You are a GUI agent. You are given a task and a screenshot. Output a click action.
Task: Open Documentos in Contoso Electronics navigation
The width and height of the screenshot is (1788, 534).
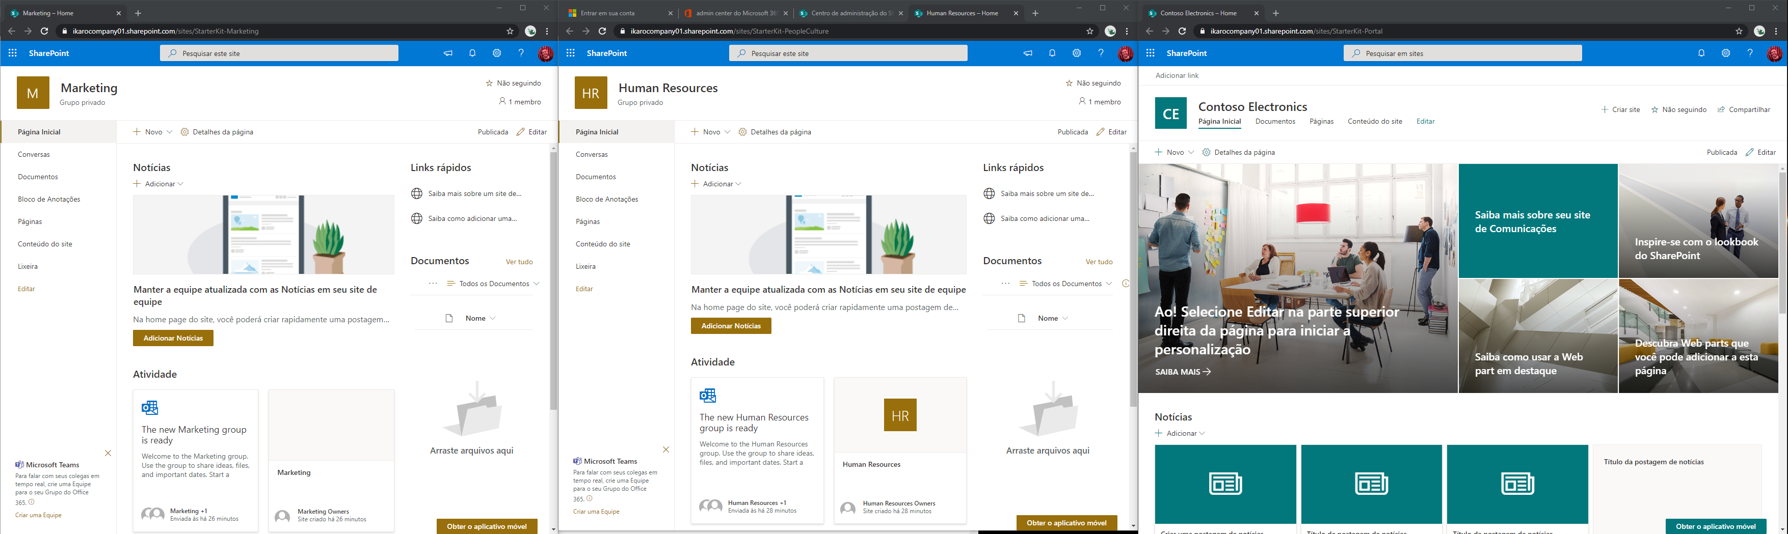(1275, 121)
